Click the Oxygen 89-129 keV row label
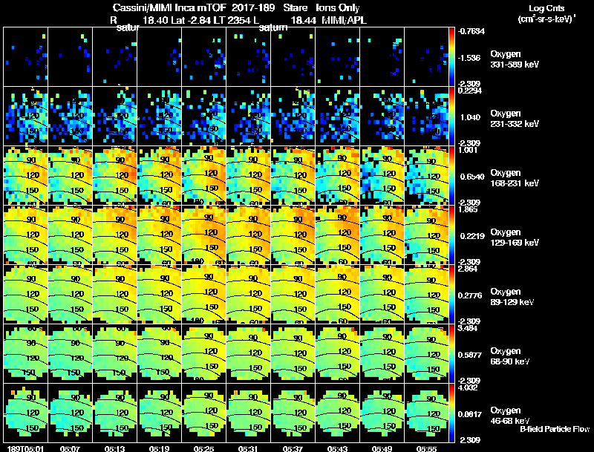 pos(512,297)
